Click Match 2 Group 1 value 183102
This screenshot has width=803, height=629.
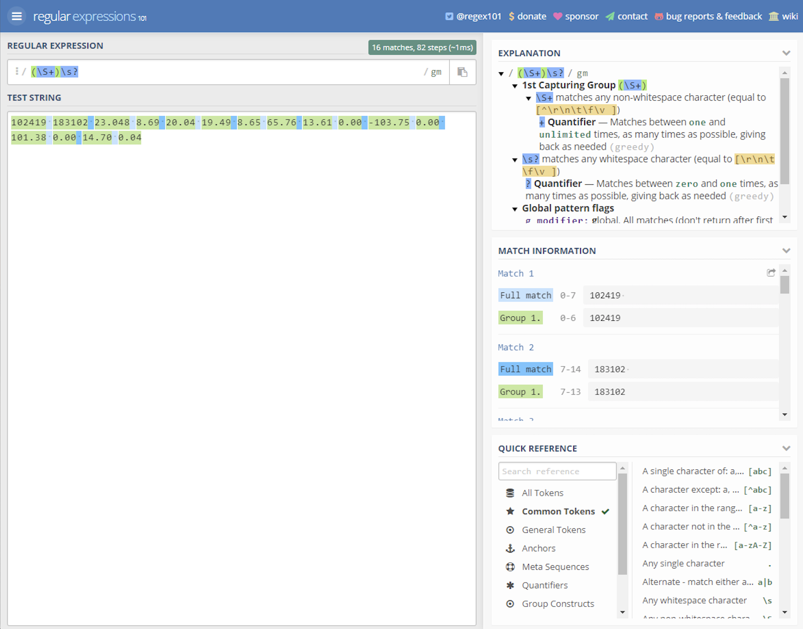click(x=609, y=392)
